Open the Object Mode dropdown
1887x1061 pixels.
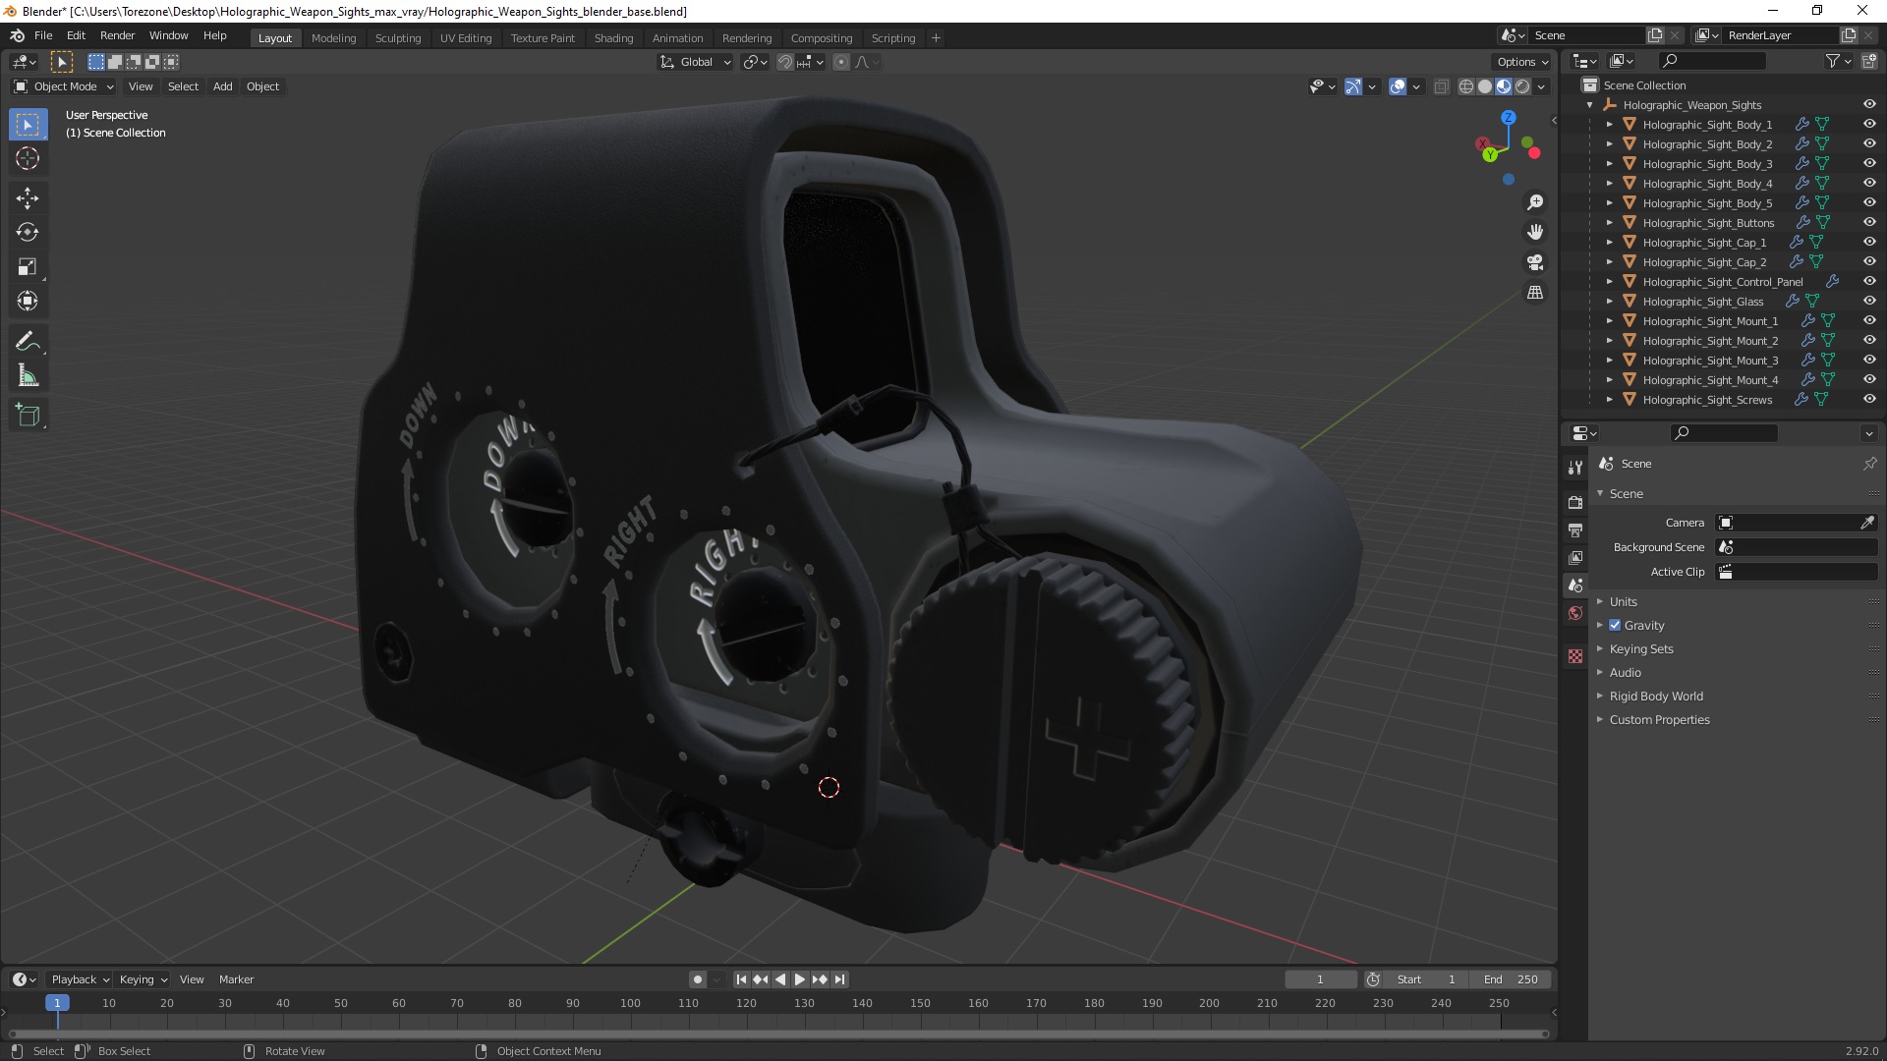tap(64, 86)
